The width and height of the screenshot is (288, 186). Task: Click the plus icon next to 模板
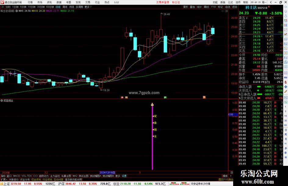231,176
